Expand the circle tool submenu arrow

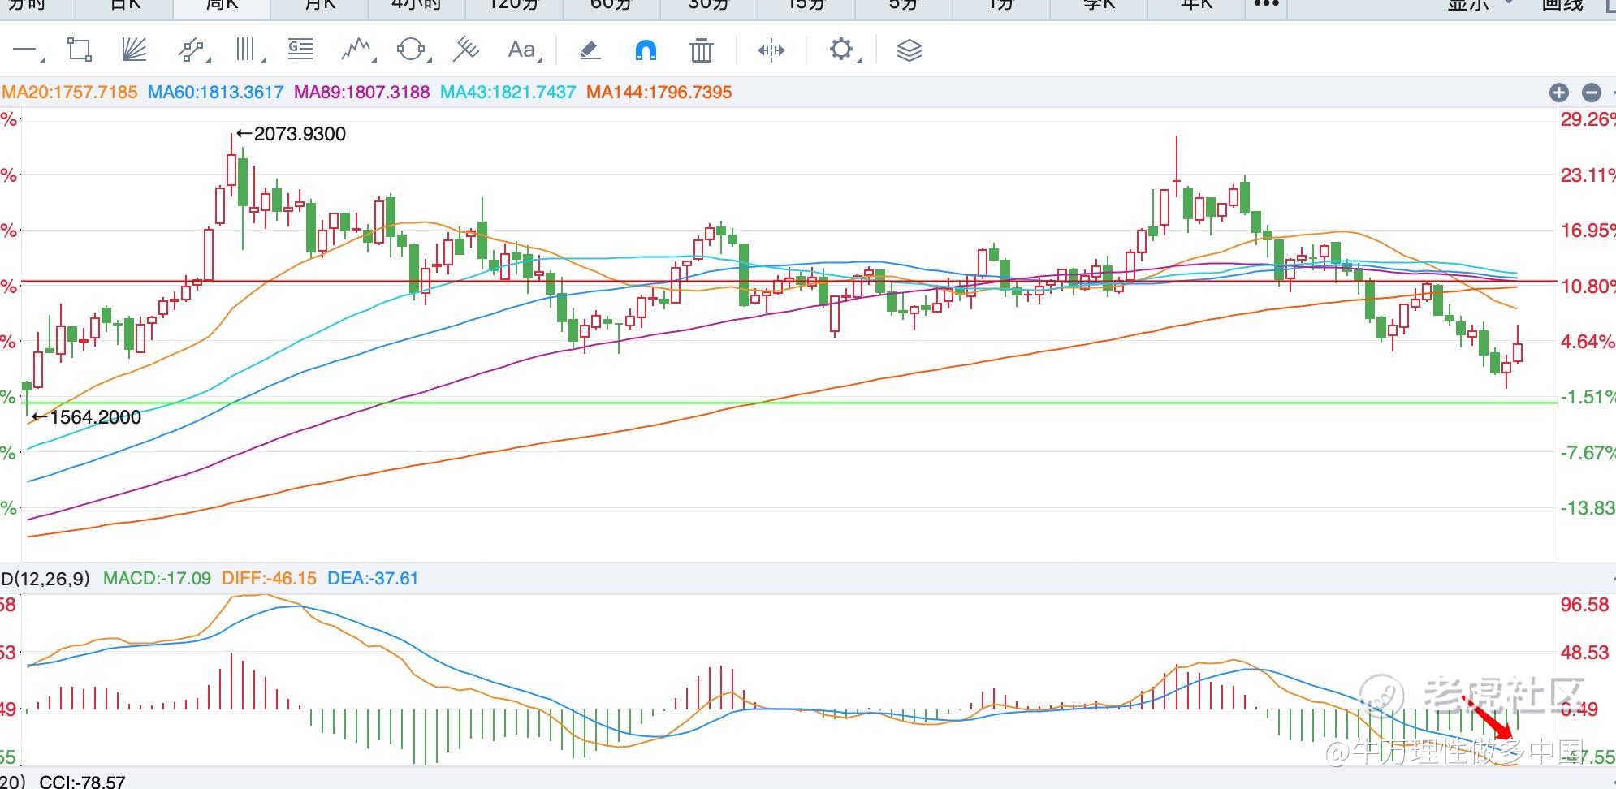[x=429, y=59]
